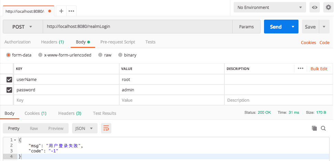Uncheck the password parameter checkbox
This screenshot has width=334, height=161.
tap(9, 90)
